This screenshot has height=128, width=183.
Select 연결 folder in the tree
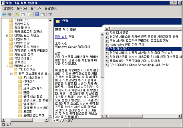click(x=26, y=93)
